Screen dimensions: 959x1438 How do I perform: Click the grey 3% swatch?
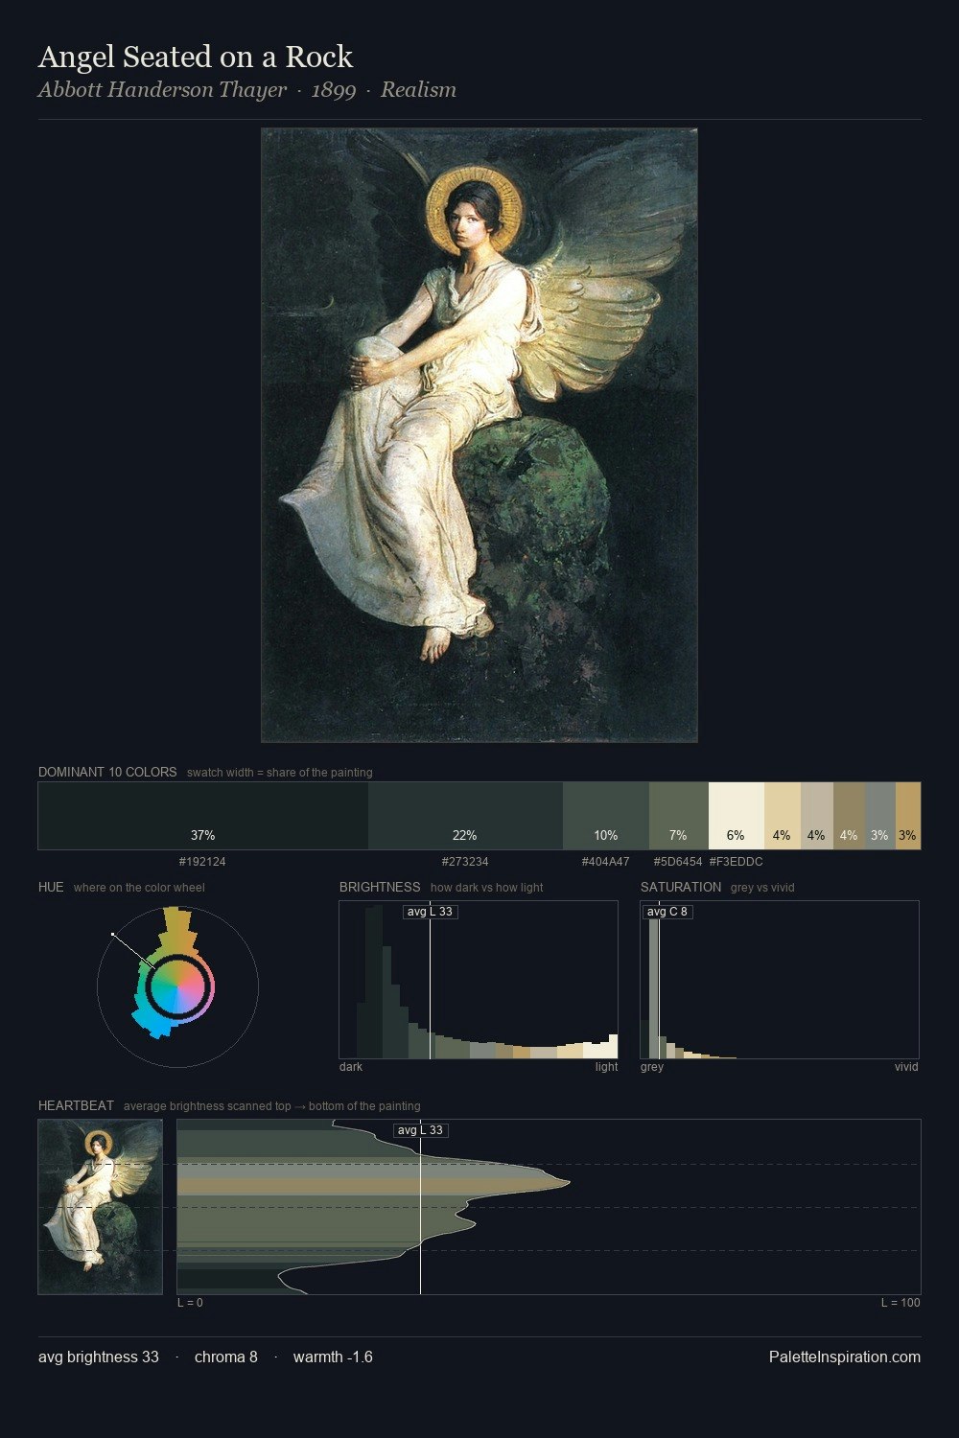point(880,816)
